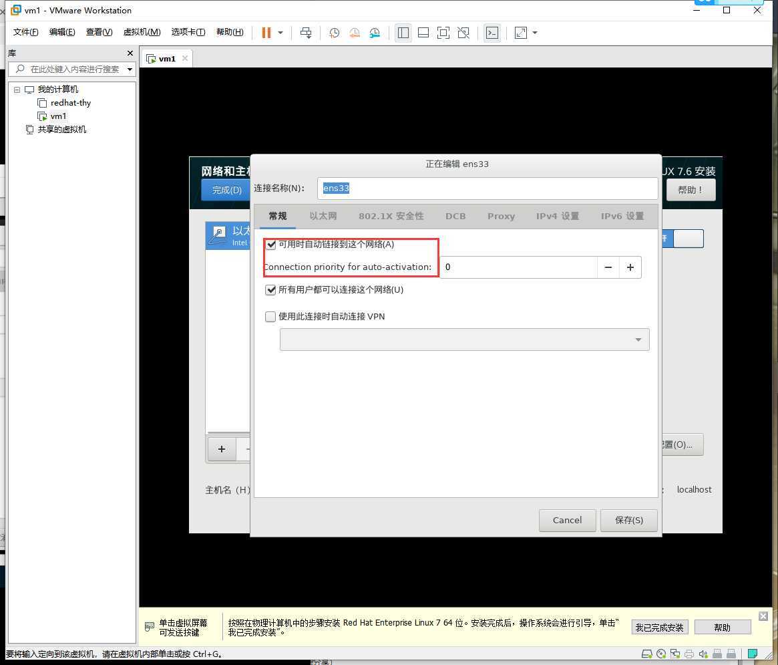
Task: Switch to the IPv6 设置 tab
Action: 622,216
